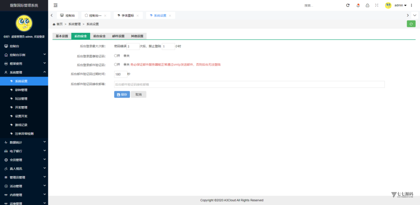Switch to the 后台安全 tab
This screenshot has height=205, width=420.
(x=81, y=36)
